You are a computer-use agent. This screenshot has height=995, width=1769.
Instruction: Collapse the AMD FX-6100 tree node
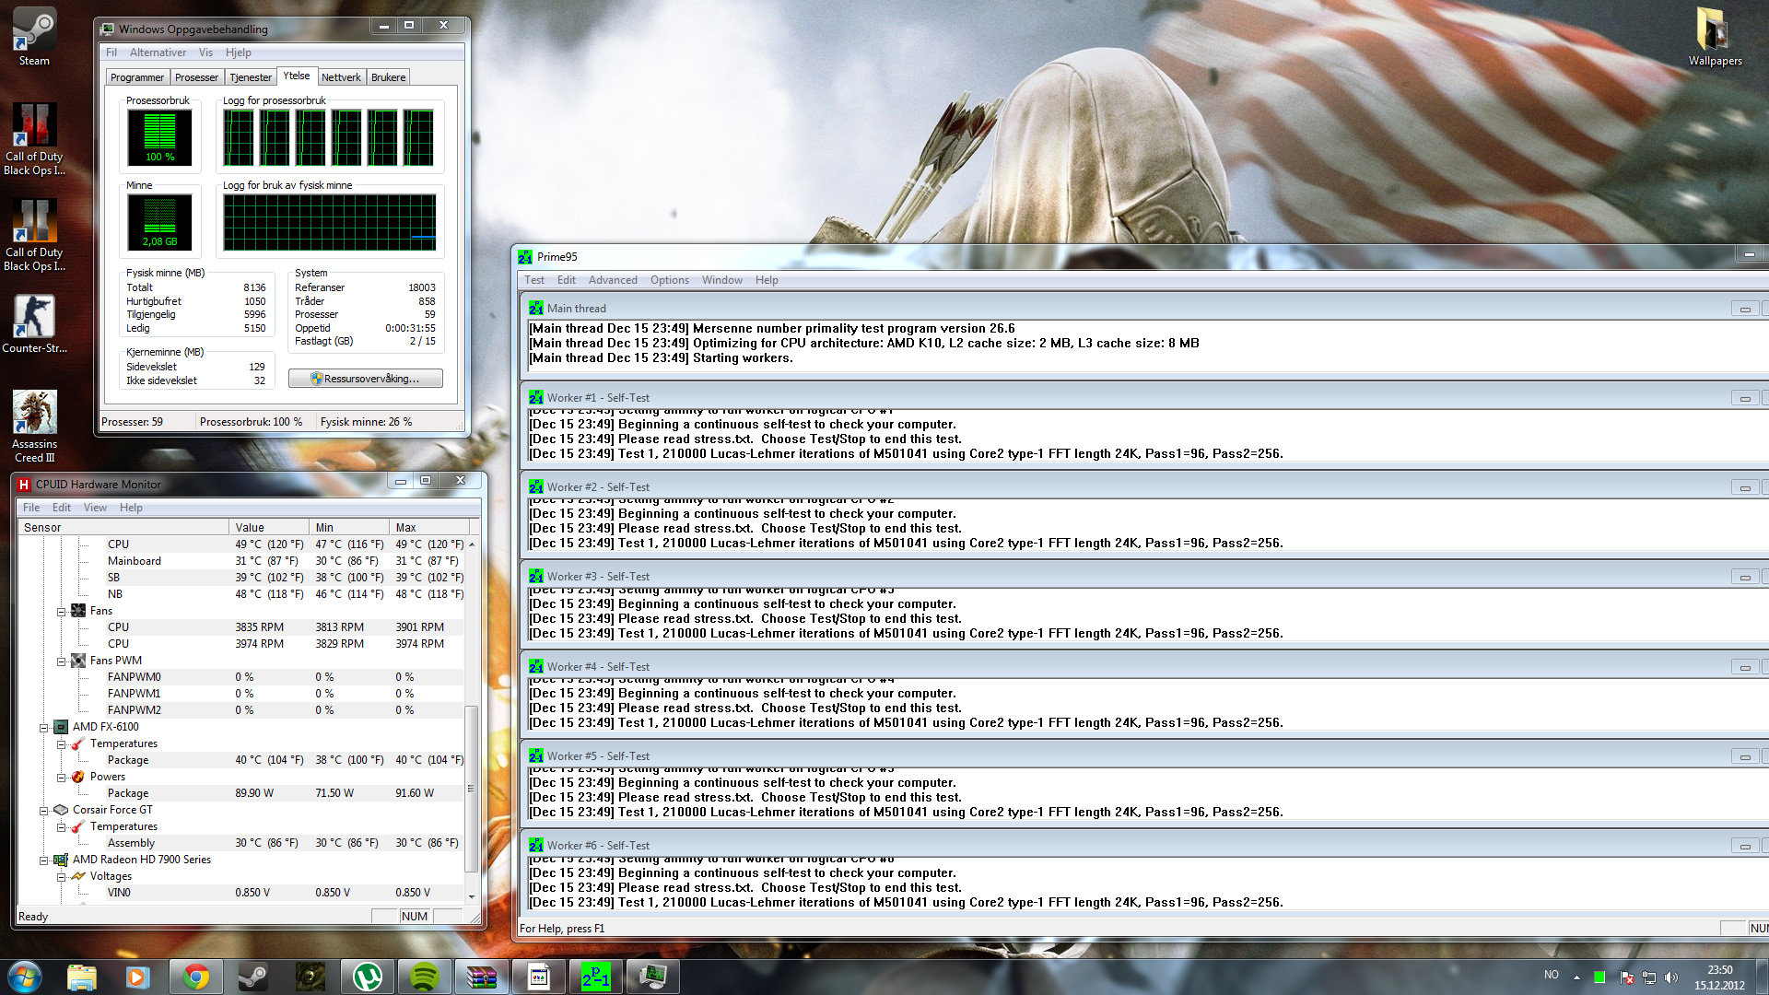43,728
